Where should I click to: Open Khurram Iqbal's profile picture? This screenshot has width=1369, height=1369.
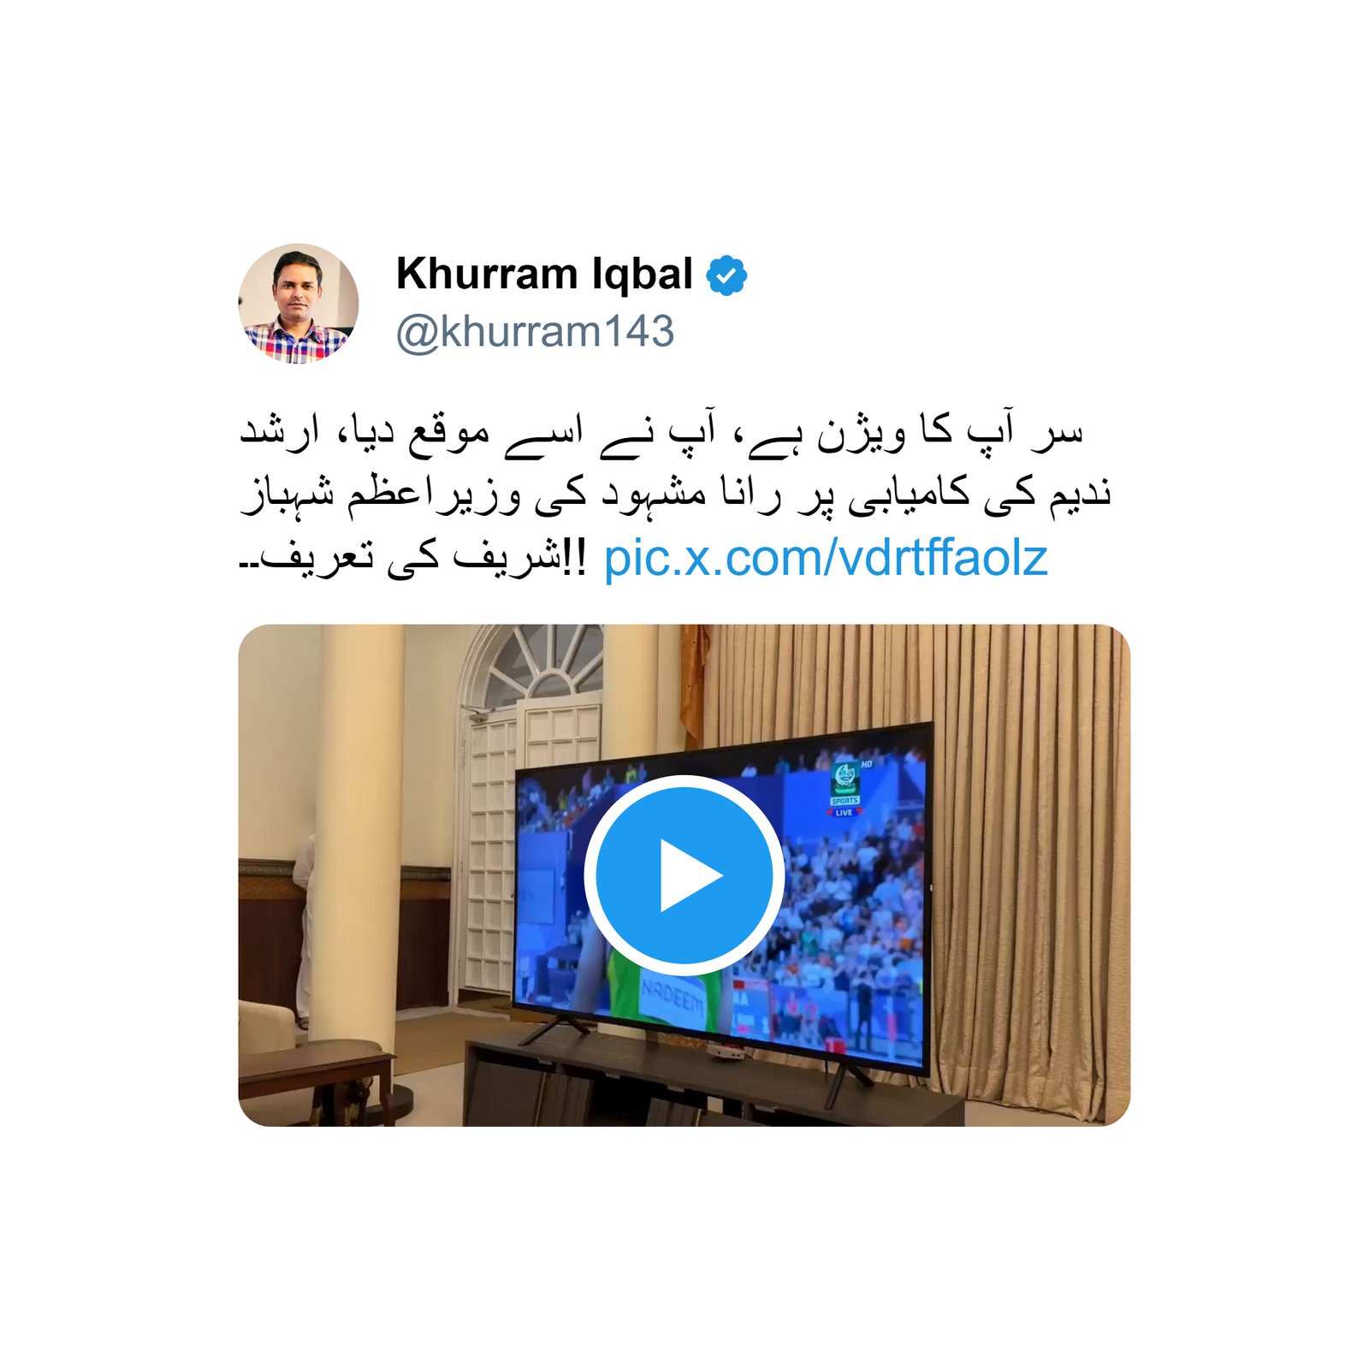(298, 304)
